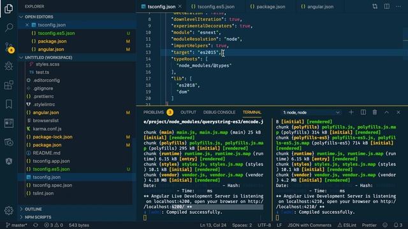Viewport: 408px width, 229px height.
Task: Open the Bookmarks view in activity bar
Action: tap(8, 104)
